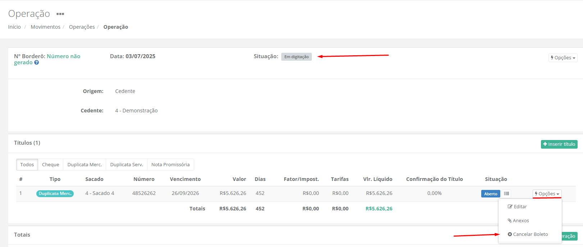Viewport: 583px width, 247px height.
Task: Choose Anexos in the options menu
Action: (x=518, y=220)
